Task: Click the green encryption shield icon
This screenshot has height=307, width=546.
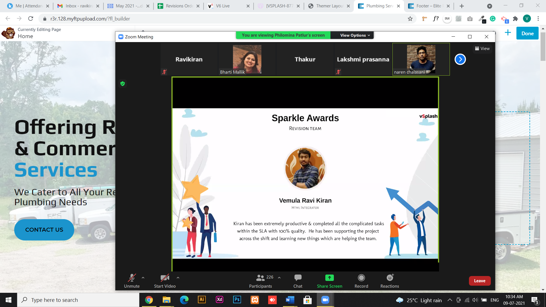Action: [x=123, y=84]
